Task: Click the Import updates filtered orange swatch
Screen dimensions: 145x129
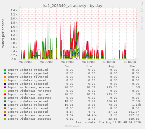Action: click(x=5, y=77)
